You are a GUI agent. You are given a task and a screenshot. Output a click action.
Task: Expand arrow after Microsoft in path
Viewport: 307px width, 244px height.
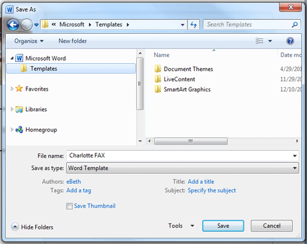coord(90,25)
